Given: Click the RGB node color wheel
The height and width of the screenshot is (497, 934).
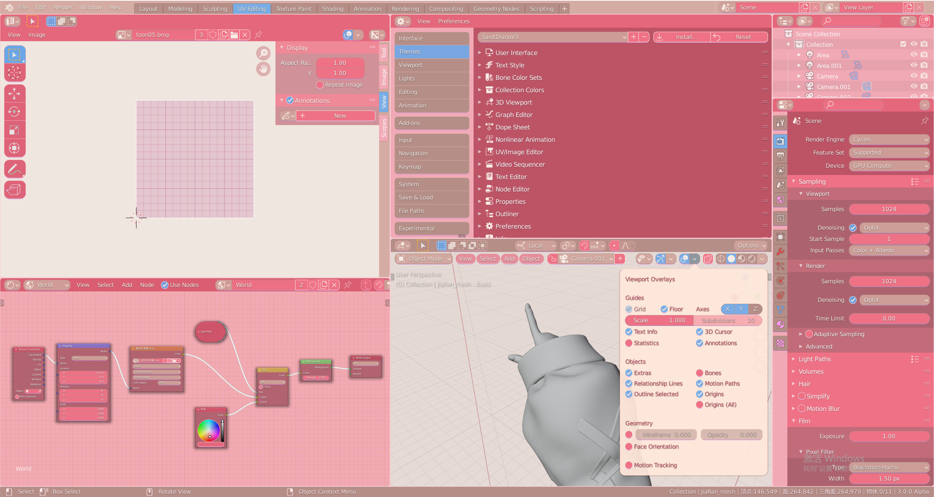Looking at the screenshot, I should pyautogui.click(x=209, y=430).
